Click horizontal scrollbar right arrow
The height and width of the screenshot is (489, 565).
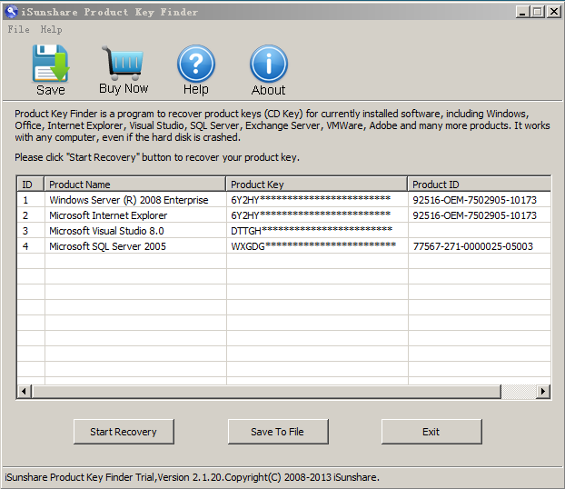coord(543,391)
